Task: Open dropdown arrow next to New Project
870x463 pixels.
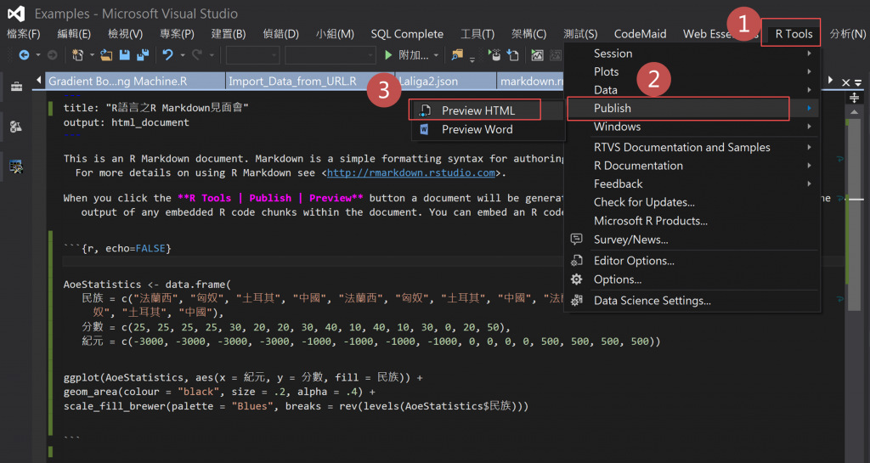Action: (x=92, y=55)
